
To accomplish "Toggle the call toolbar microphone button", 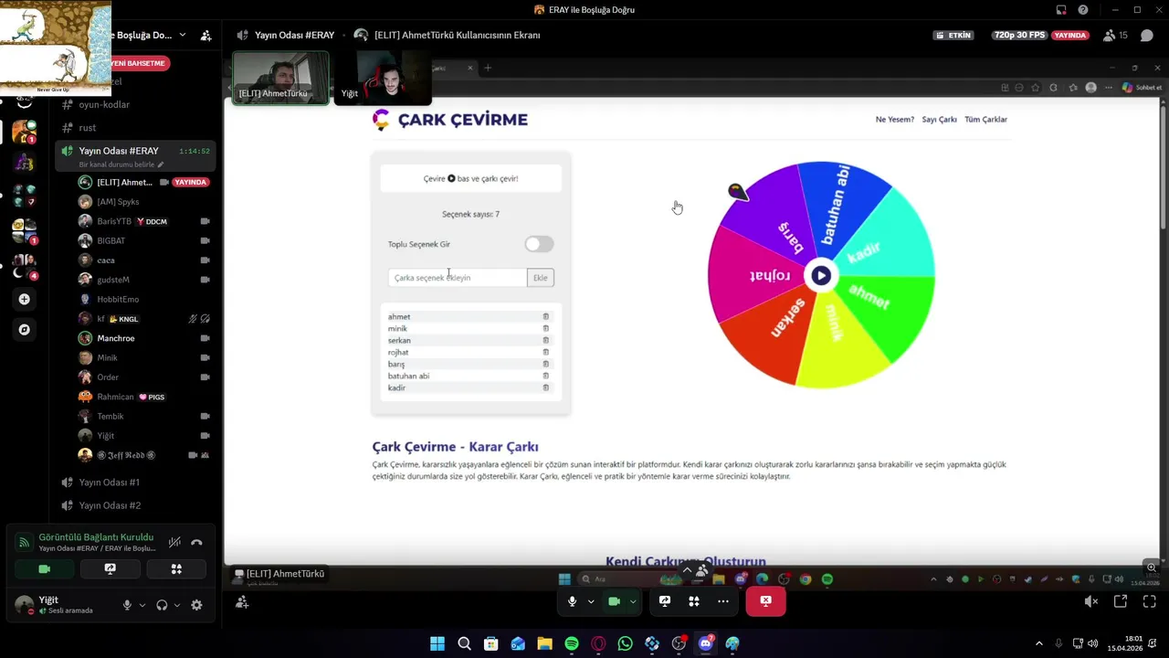I will (x=573, y=601).
